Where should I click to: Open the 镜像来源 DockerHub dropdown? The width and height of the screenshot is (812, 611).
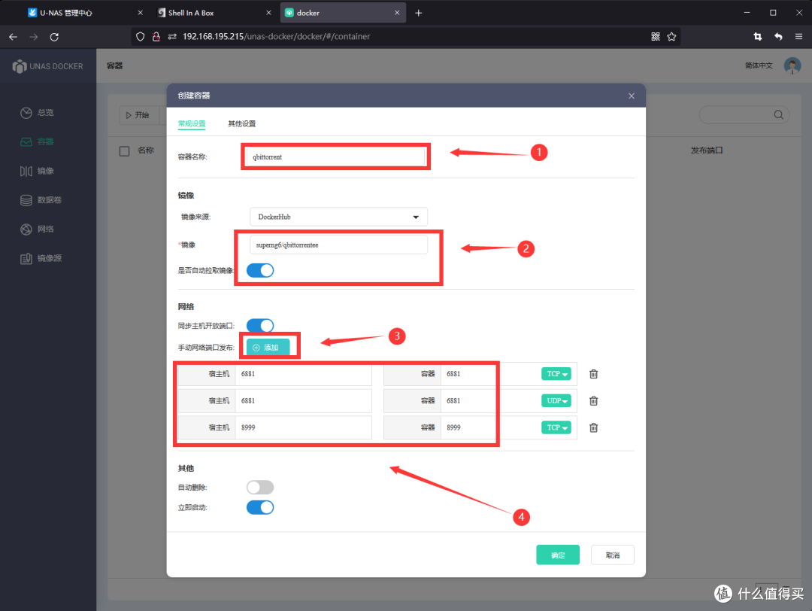tap(338, 217)
